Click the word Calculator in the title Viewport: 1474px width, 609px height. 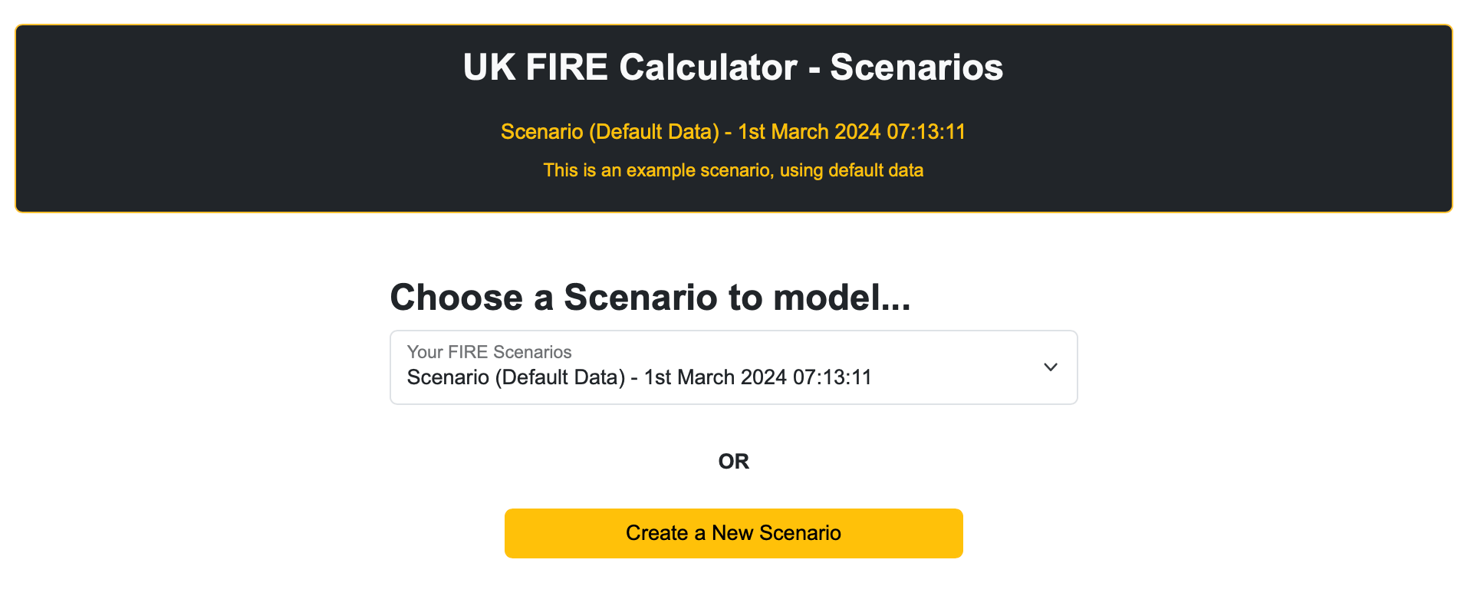708,67
